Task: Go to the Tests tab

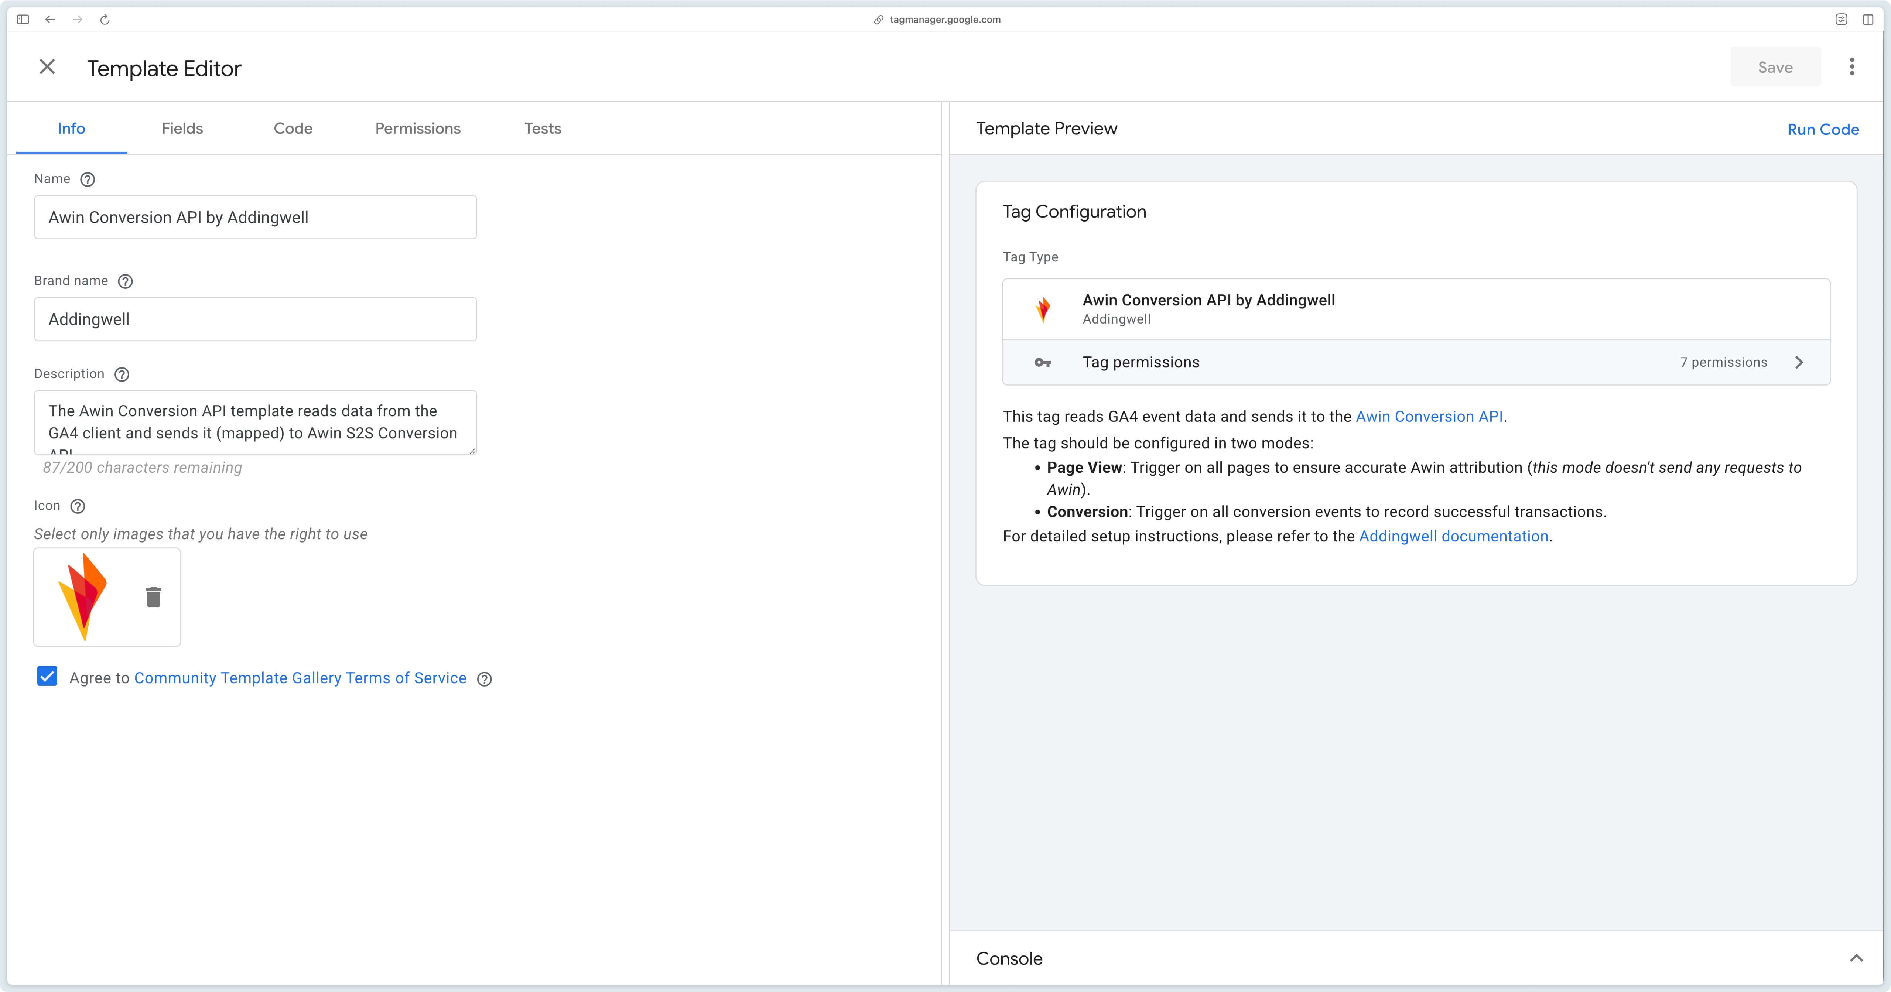Action: [543, 129]
